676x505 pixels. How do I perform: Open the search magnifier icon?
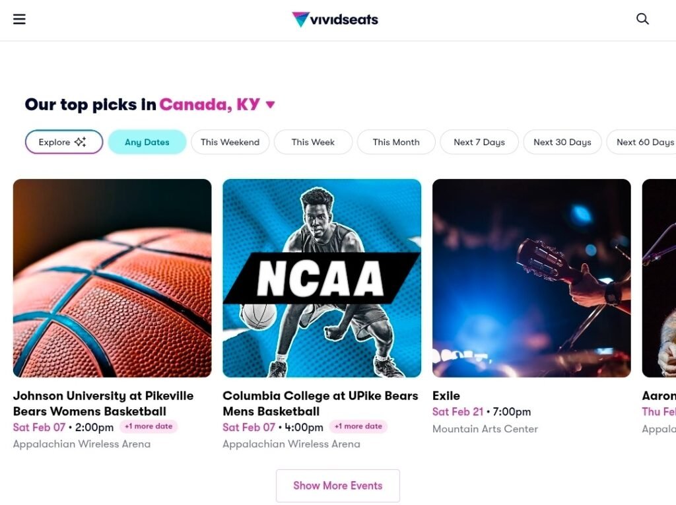coord(642,19)
